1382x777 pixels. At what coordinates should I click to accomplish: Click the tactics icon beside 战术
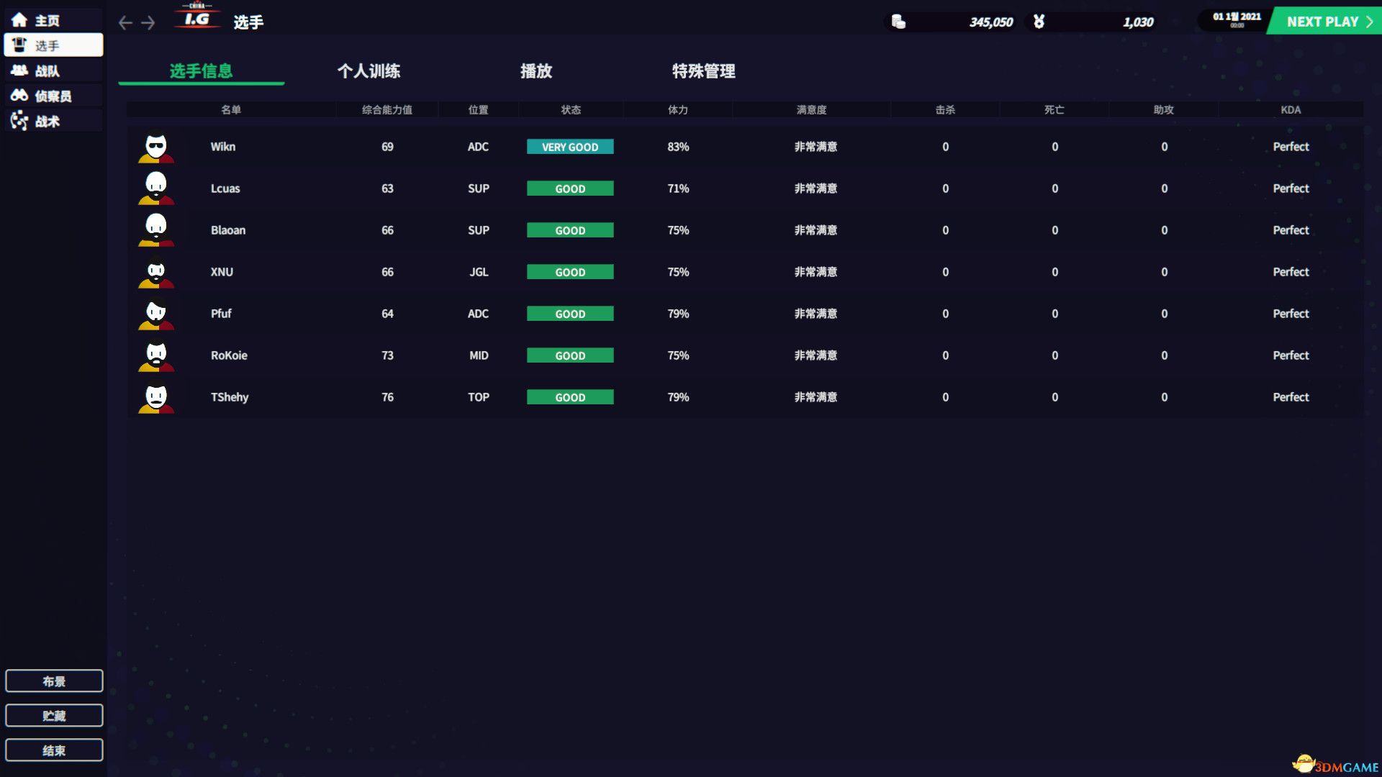pyautogui.click(x=19, y=121)
